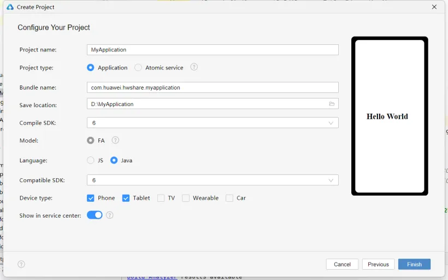Check the TV device type
Viewport: 448px width, 280px height.
point(161,198)
